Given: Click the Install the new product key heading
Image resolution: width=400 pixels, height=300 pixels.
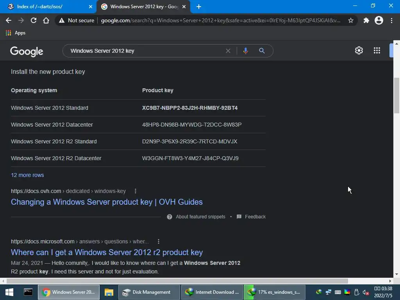Looking at the screenshot, I should (48, 72).
